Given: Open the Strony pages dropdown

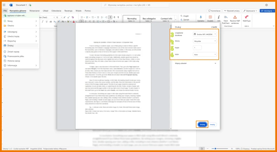Looking at the screenshot, I should point(205,41).
